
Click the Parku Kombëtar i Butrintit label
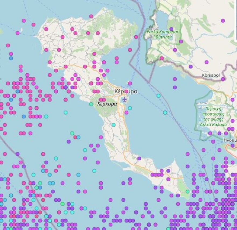[163, 34]
